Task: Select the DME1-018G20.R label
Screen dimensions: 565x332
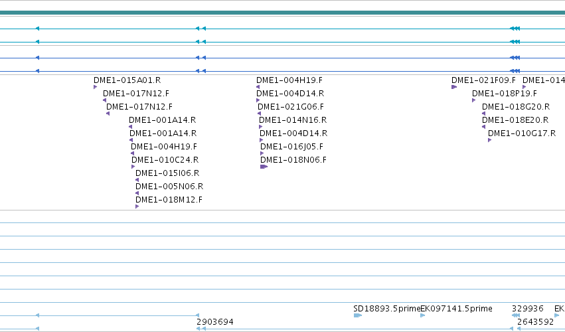Action: [x=516, y=107]
